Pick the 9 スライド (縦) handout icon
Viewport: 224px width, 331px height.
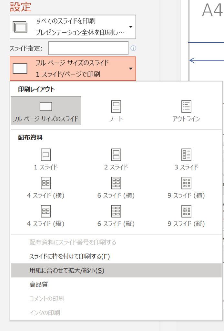tap(186, 211)
